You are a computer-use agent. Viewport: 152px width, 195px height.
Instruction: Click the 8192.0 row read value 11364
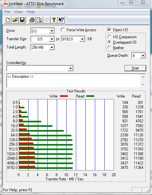click(138, 168)
